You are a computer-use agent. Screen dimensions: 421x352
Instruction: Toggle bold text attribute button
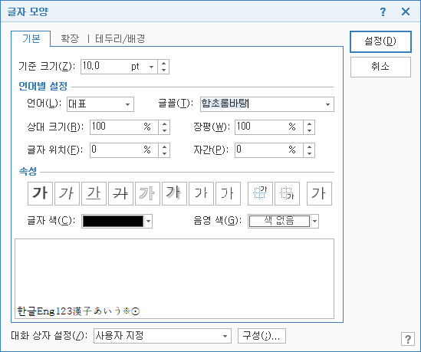tap(40, 193)
